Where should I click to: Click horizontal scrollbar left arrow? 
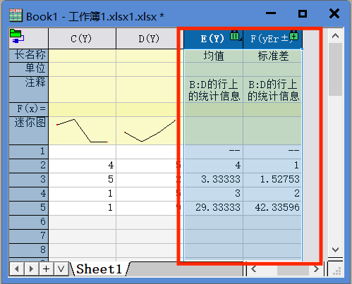tap(254, 268)
